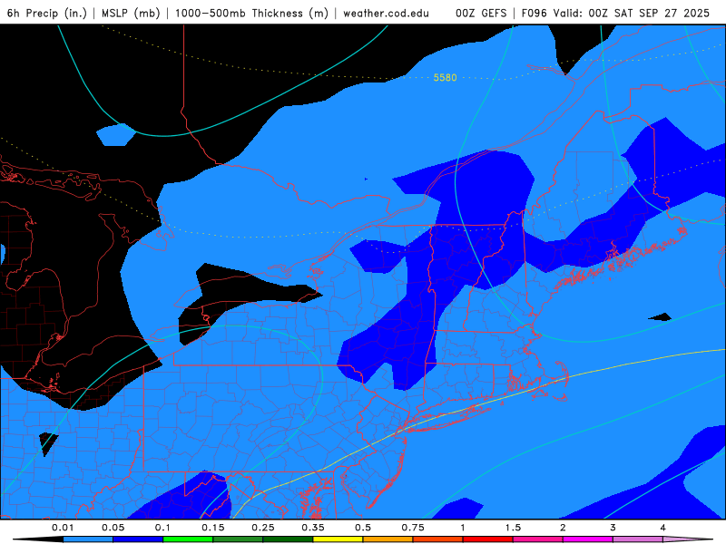This screenshot has width=726, height=544.
Task: Click the 0.25 legend value
Action: (263, 528)
